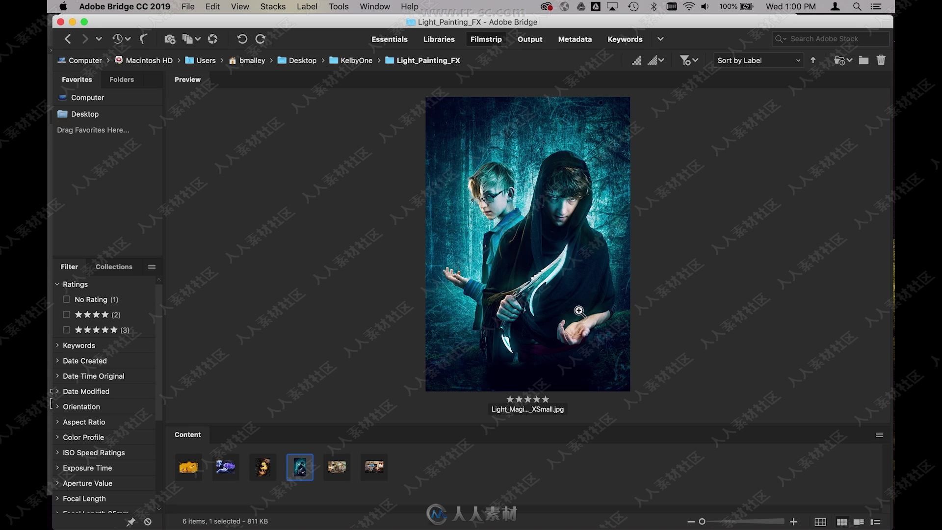
Task: Select the first thumbnail in Content panel
Action: [189, 466]
